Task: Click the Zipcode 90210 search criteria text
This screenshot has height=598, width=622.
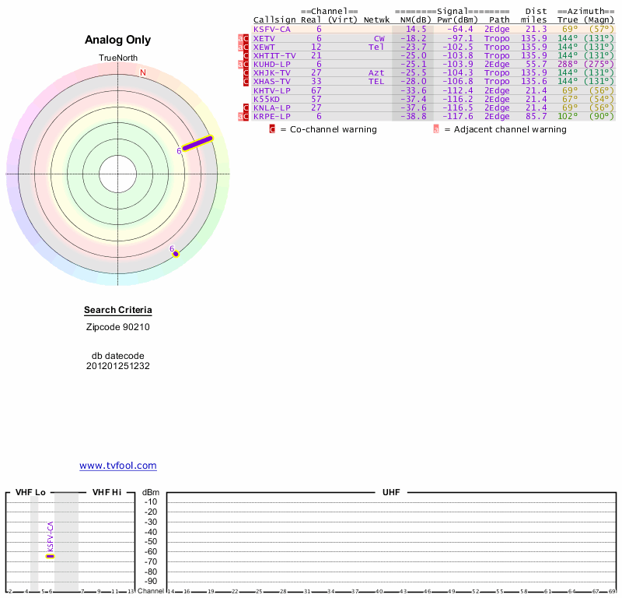Action: tap(118, 327)
